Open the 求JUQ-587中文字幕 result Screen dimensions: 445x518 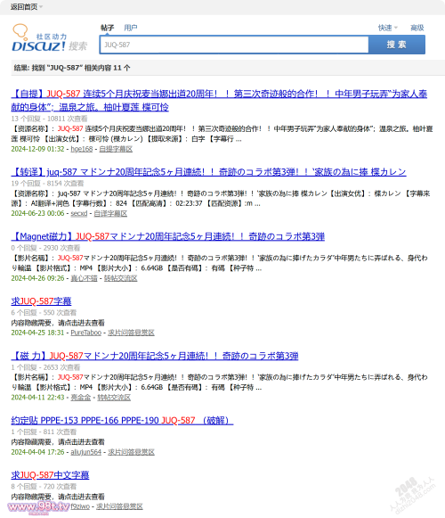pos(50,475)
